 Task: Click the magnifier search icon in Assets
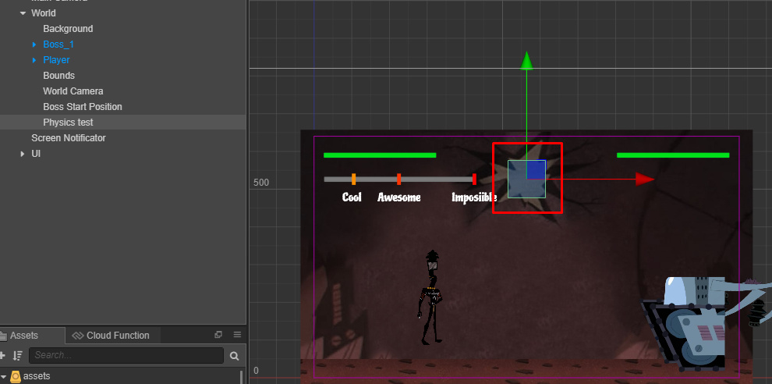tap(234, 356)
